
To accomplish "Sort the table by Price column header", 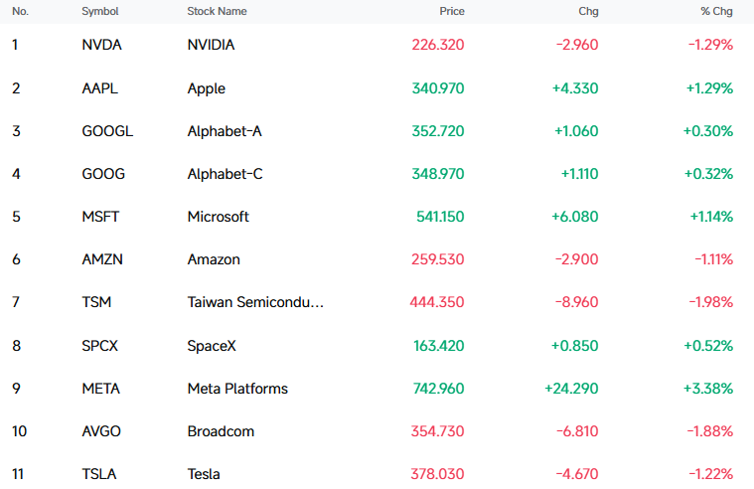I will [x=452, y=11].
